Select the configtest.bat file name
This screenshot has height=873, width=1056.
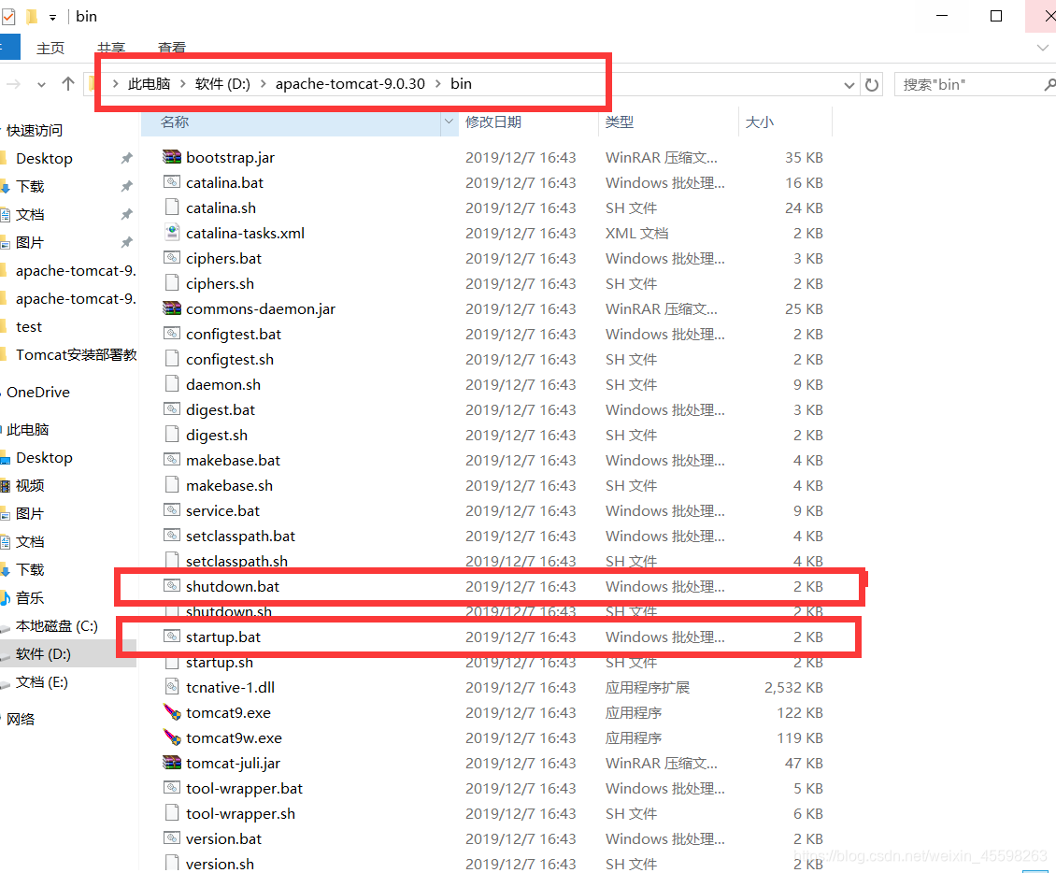234,334
